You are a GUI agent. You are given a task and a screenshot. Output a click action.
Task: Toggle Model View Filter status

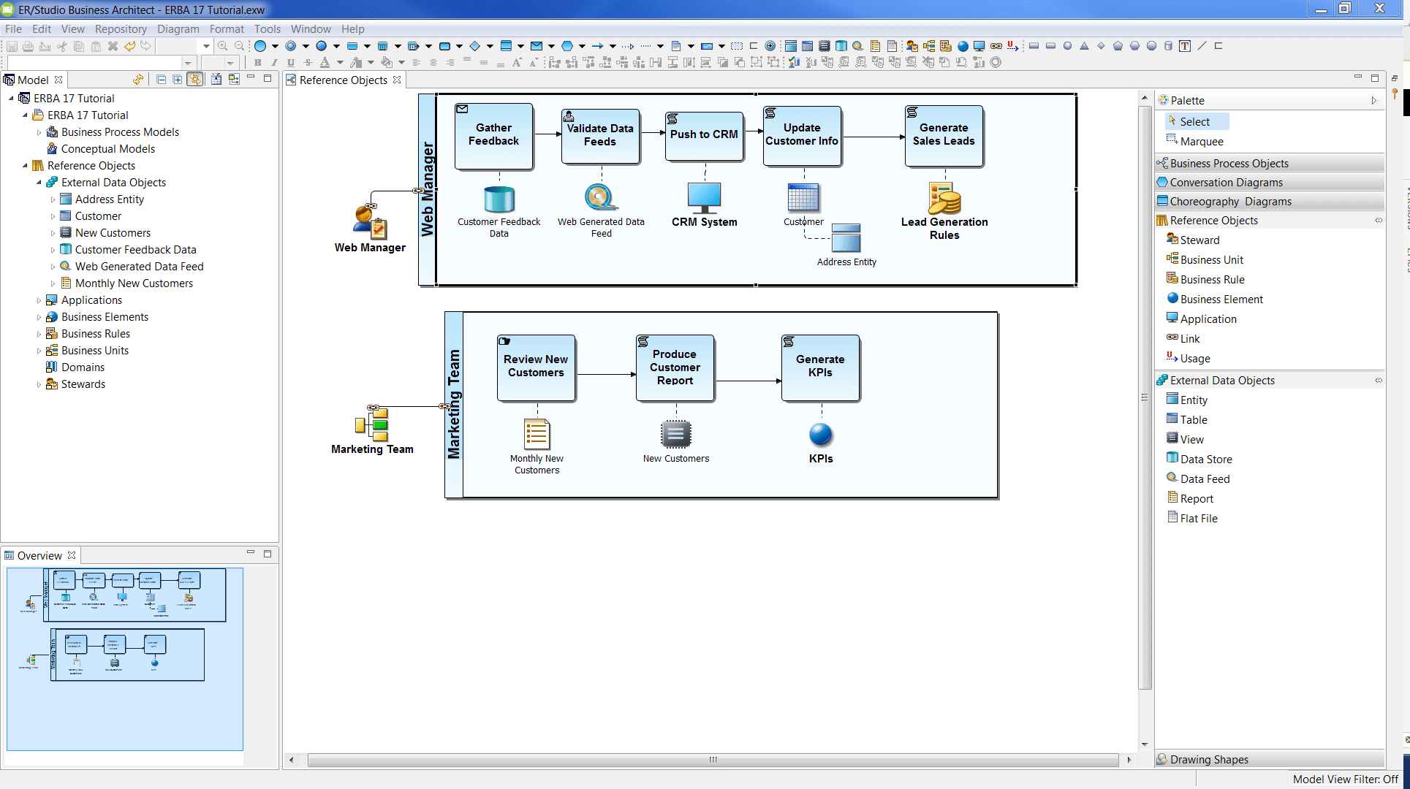(1345, 780)
